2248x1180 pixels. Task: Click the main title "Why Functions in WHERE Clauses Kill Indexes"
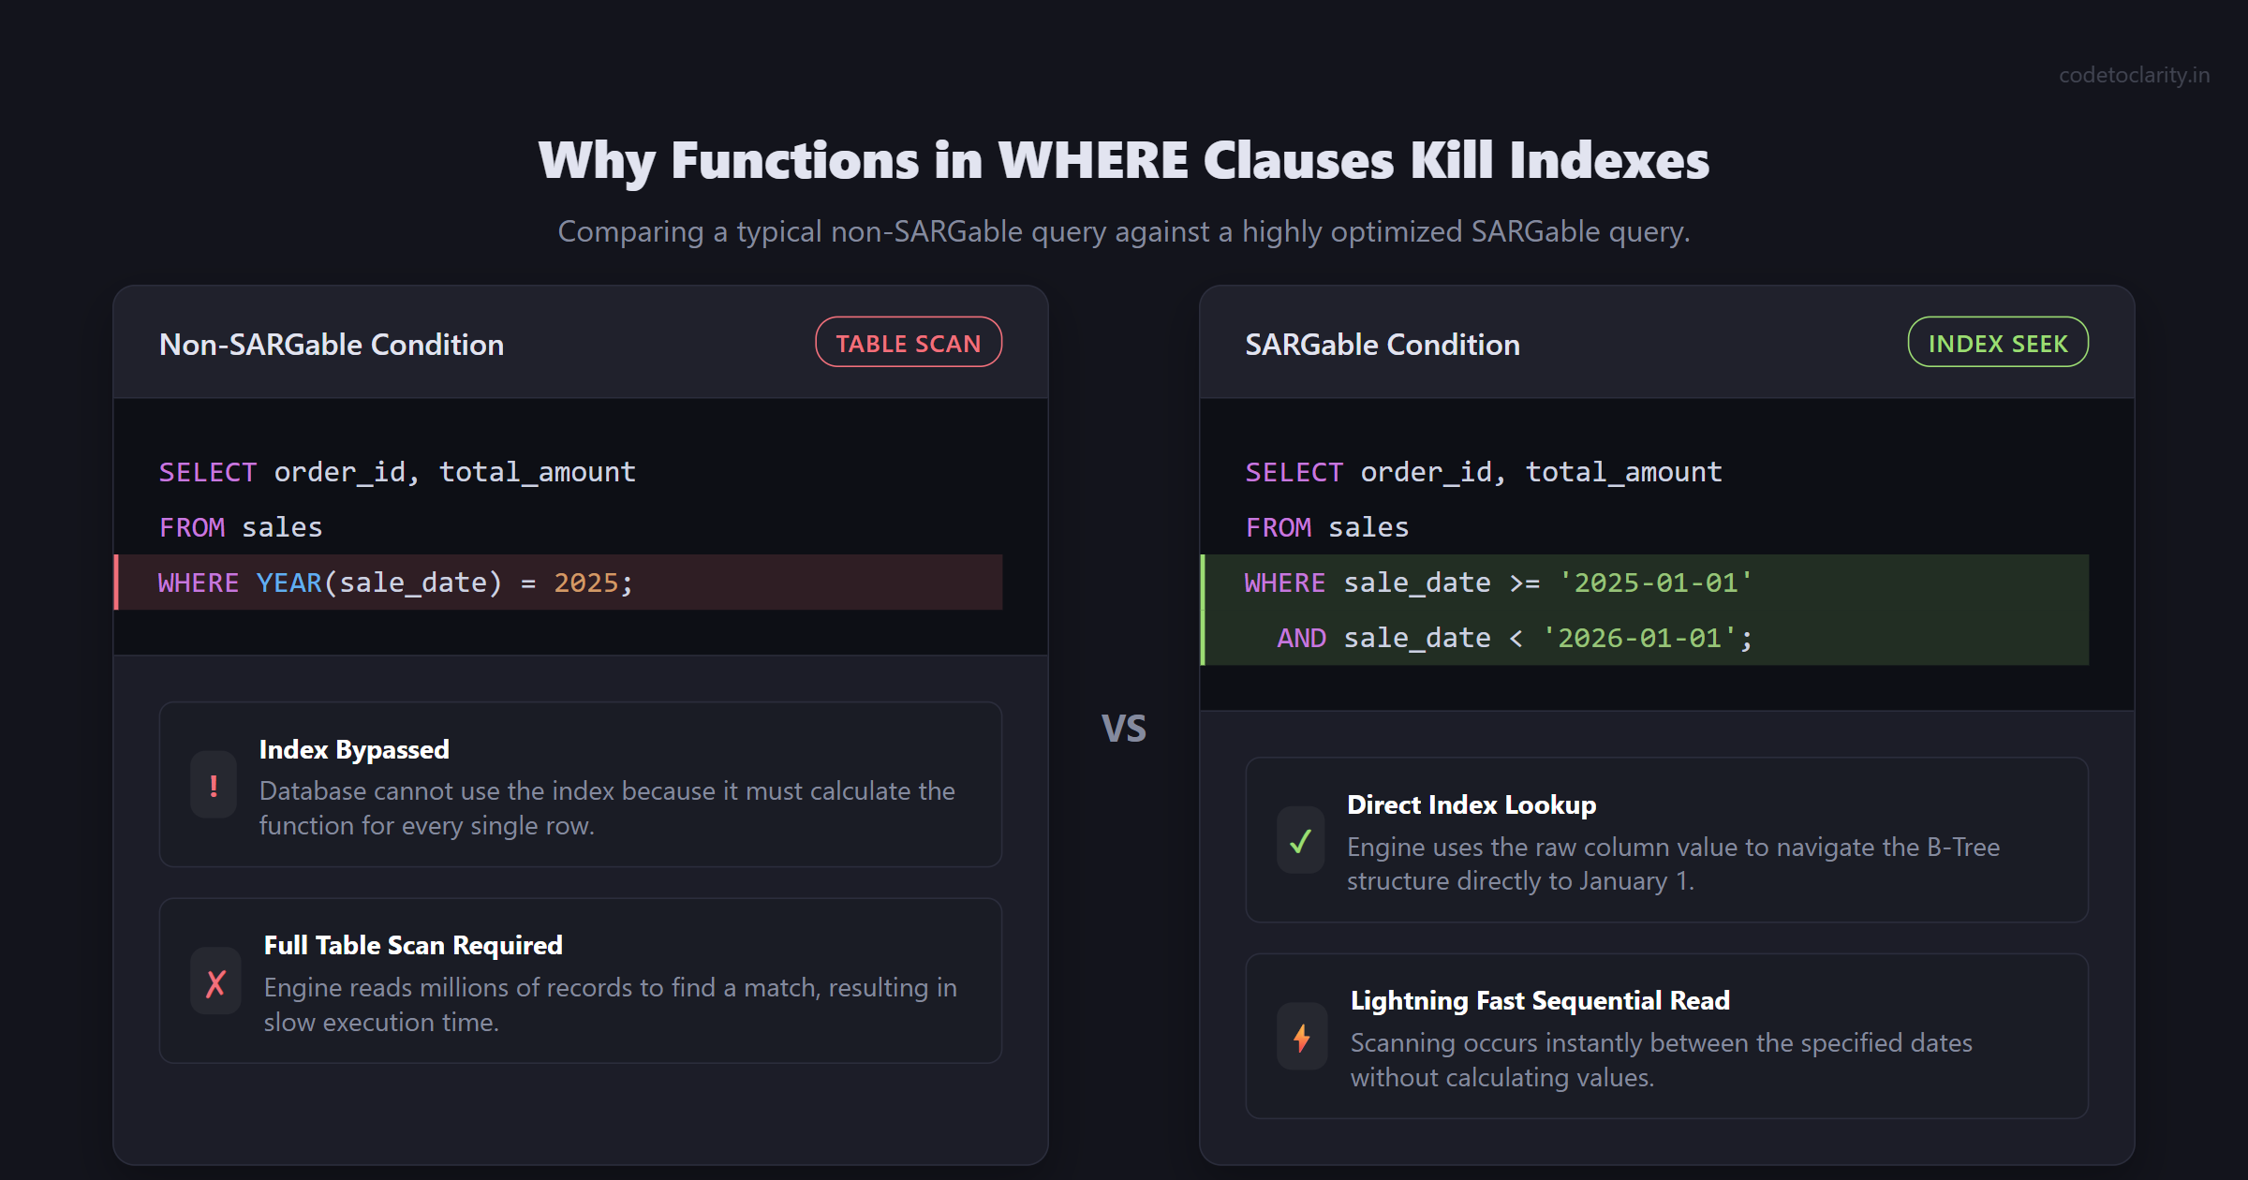pos(1124,160)
